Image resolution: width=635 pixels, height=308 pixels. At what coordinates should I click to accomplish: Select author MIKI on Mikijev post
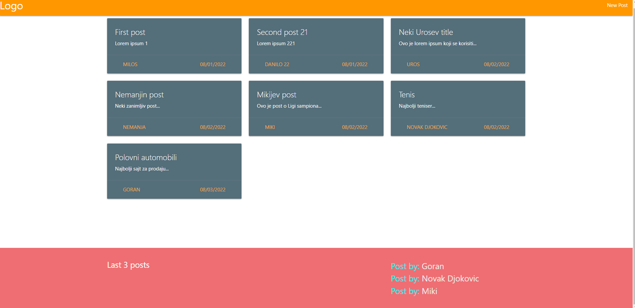(270, 127)
